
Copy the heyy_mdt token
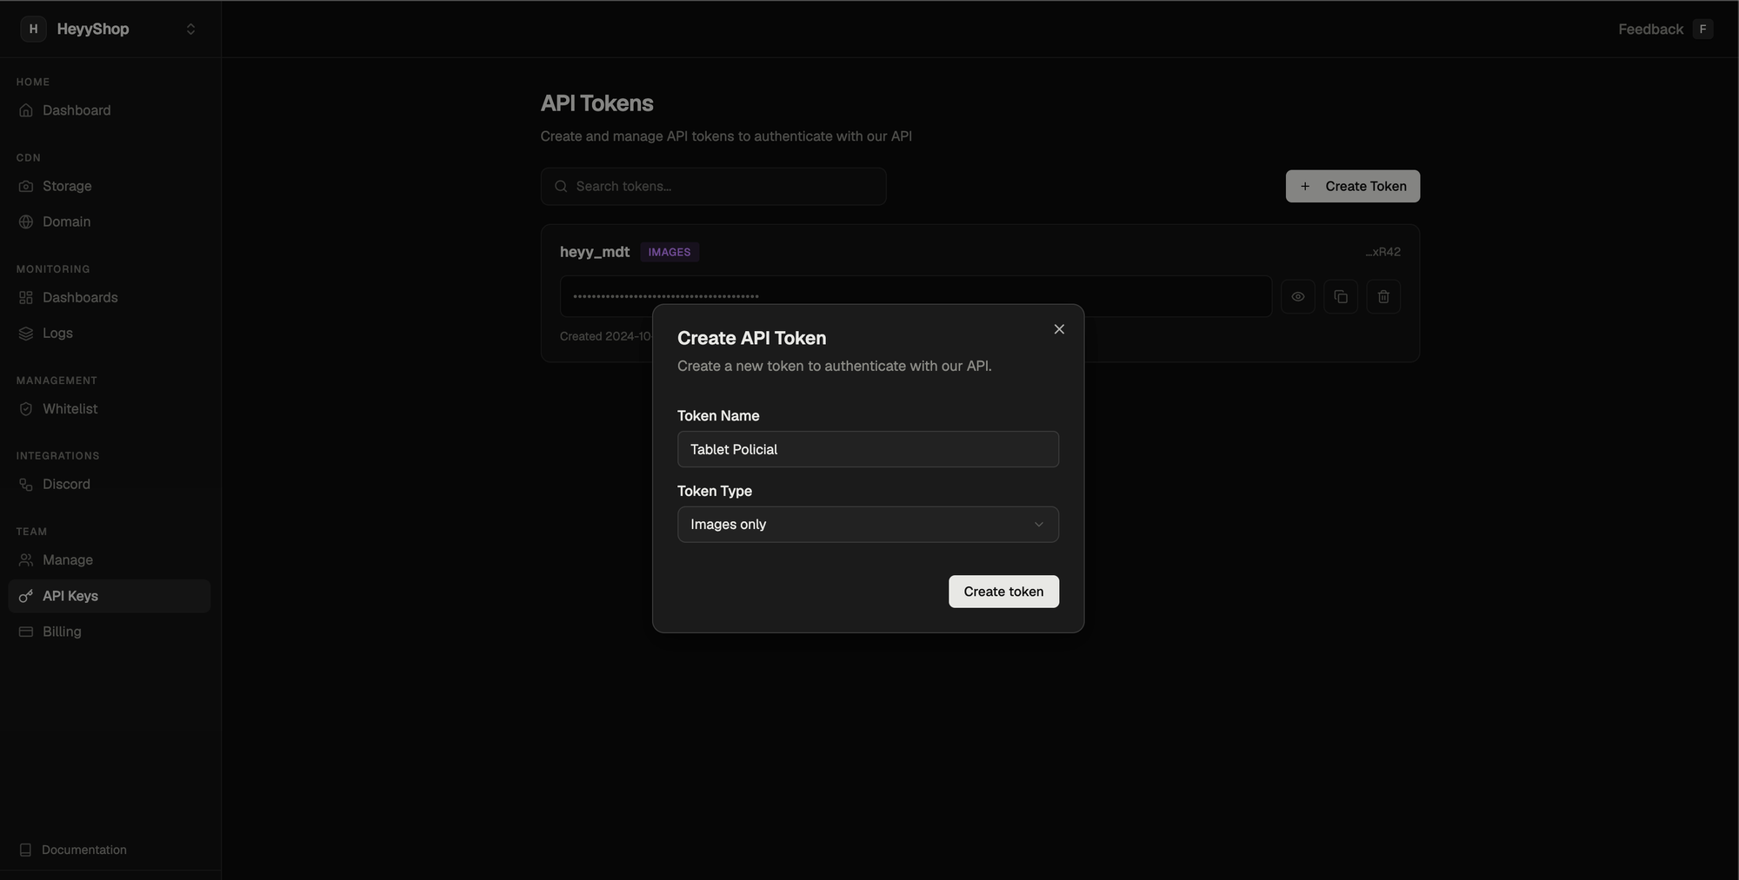pos(1340,296)
